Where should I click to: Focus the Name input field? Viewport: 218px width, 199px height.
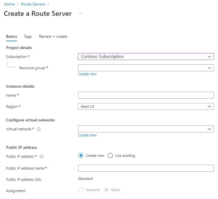146,95
